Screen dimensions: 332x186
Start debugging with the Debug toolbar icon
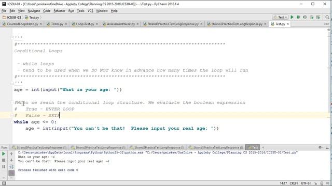pyautogui.click(x=298, y=17)
